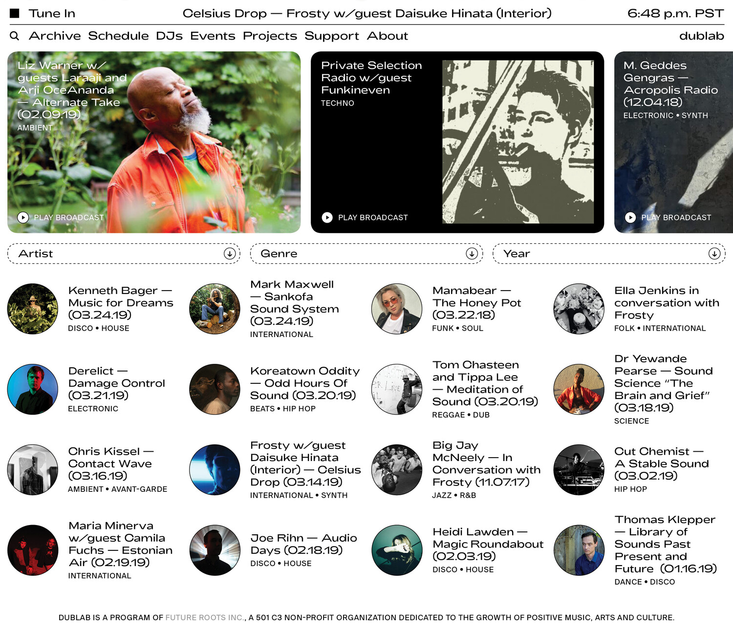Click the dublab logo link
733x632 pixels.
(701, 36)
